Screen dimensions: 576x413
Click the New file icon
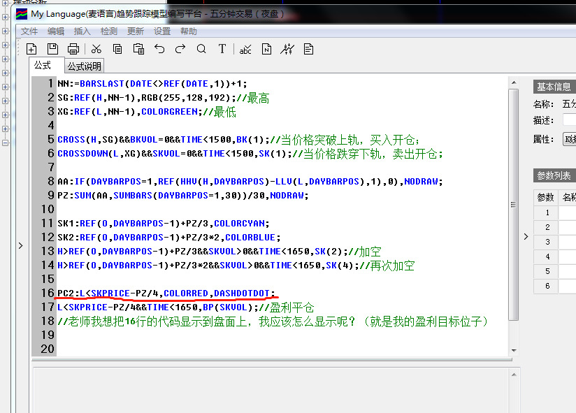[x=31, y=48]
